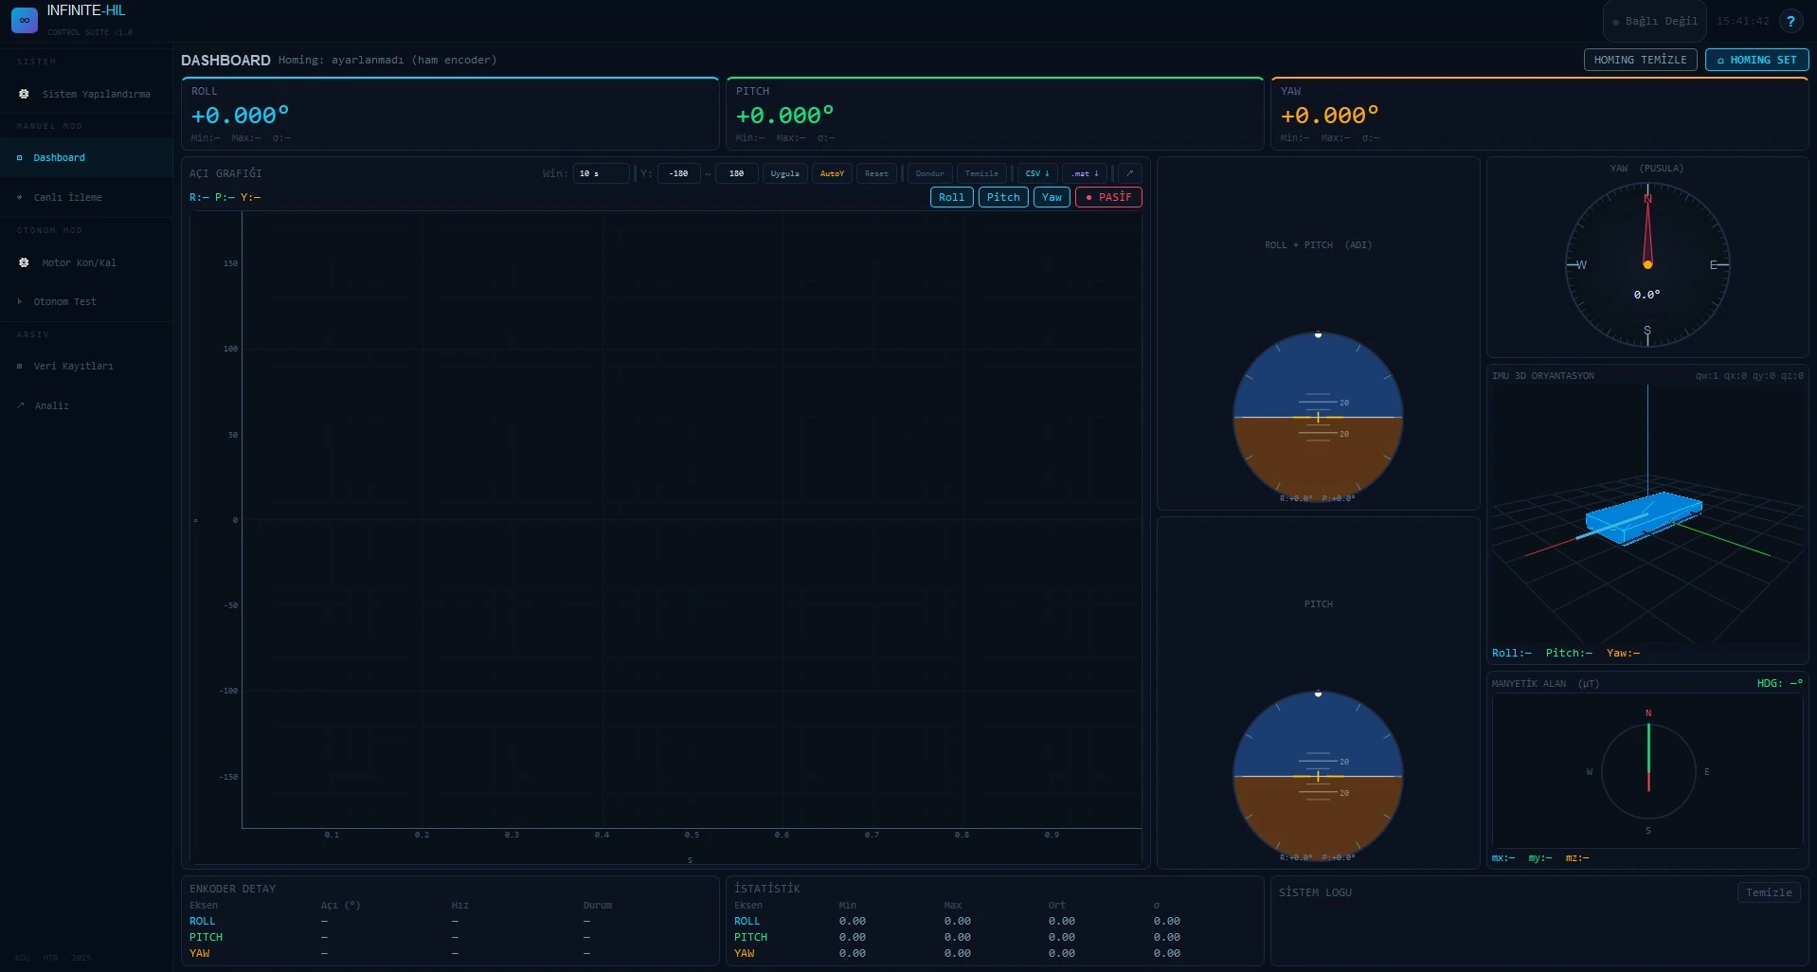Expand the angle graph to fullscreen
The width and height of the screenshot is (1817, 972).
pyautogui.click(x=1129, y=173)
